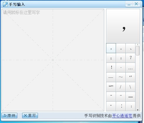Image resolution: width=144 pixels, height=123 pixels.
Task: Click the scrollbar down arrow in candidates
Action: point(138,110)
